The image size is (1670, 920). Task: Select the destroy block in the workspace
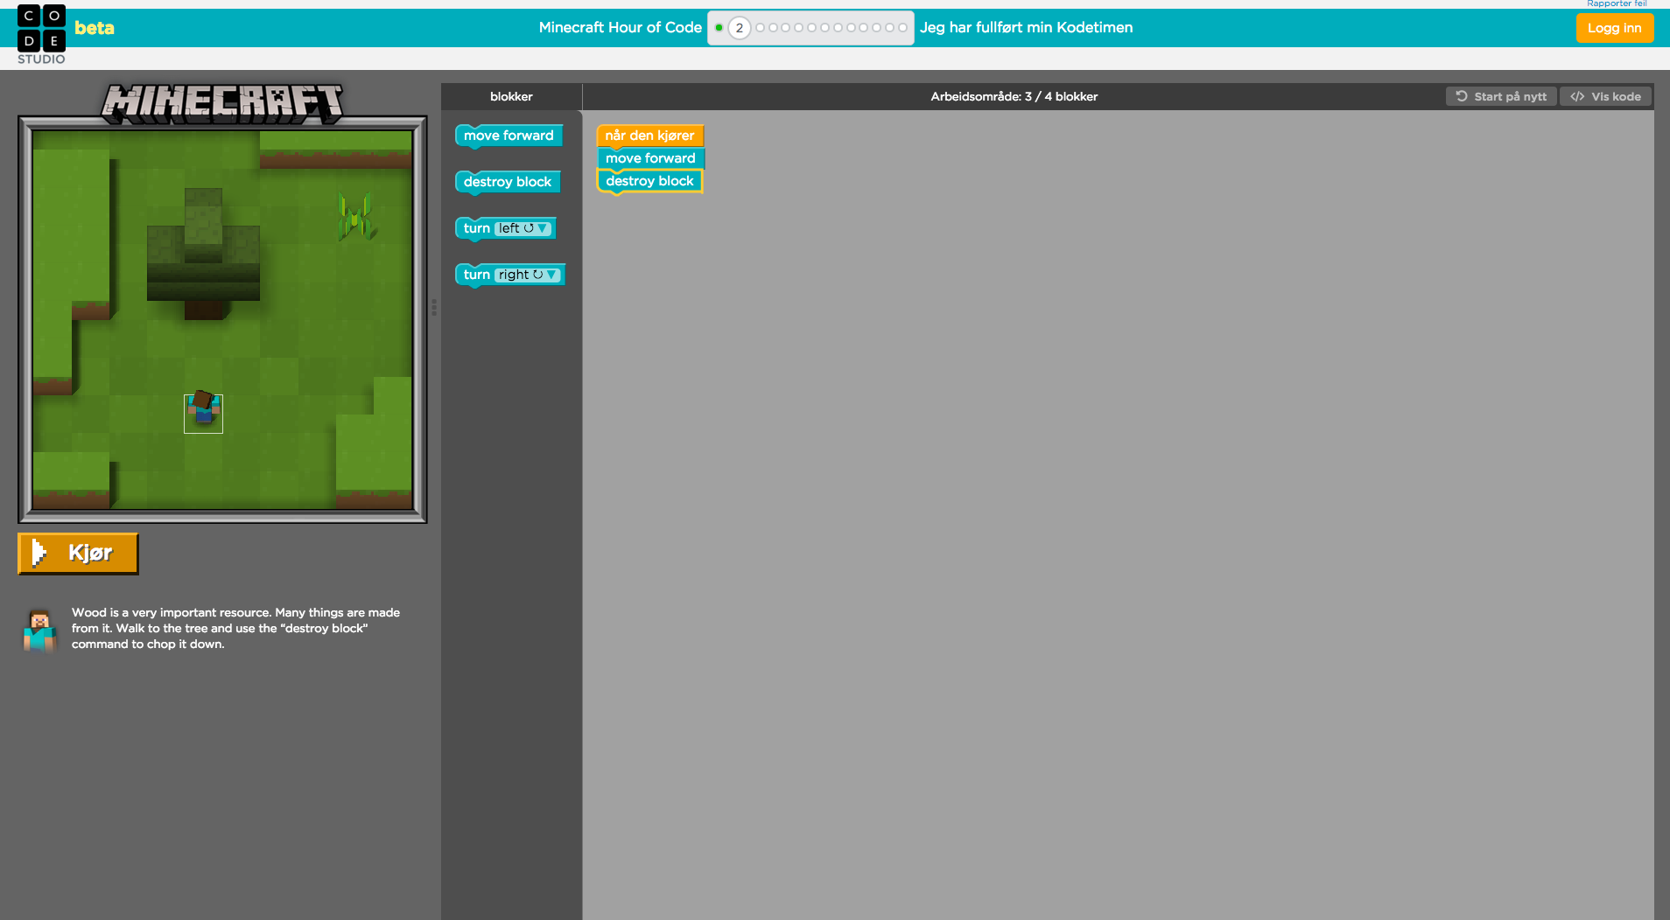[649, 181]
